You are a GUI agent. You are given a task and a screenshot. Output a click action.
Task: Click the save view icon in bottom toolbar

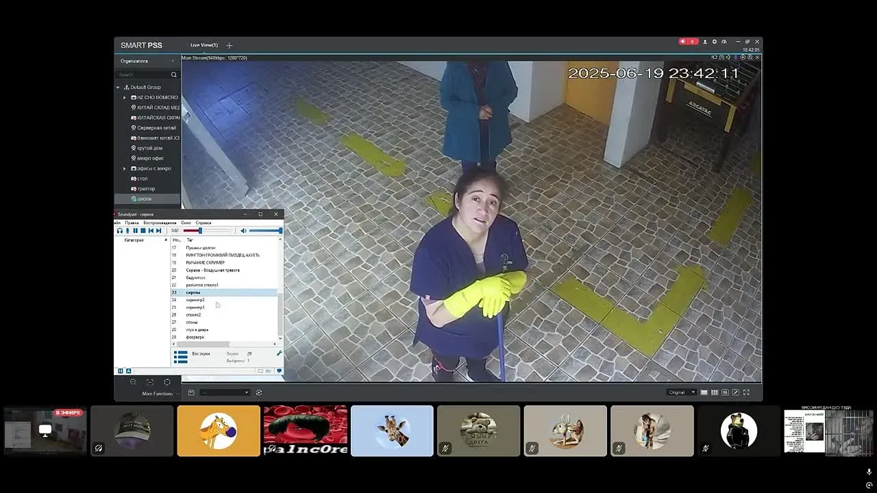[191, 392]
